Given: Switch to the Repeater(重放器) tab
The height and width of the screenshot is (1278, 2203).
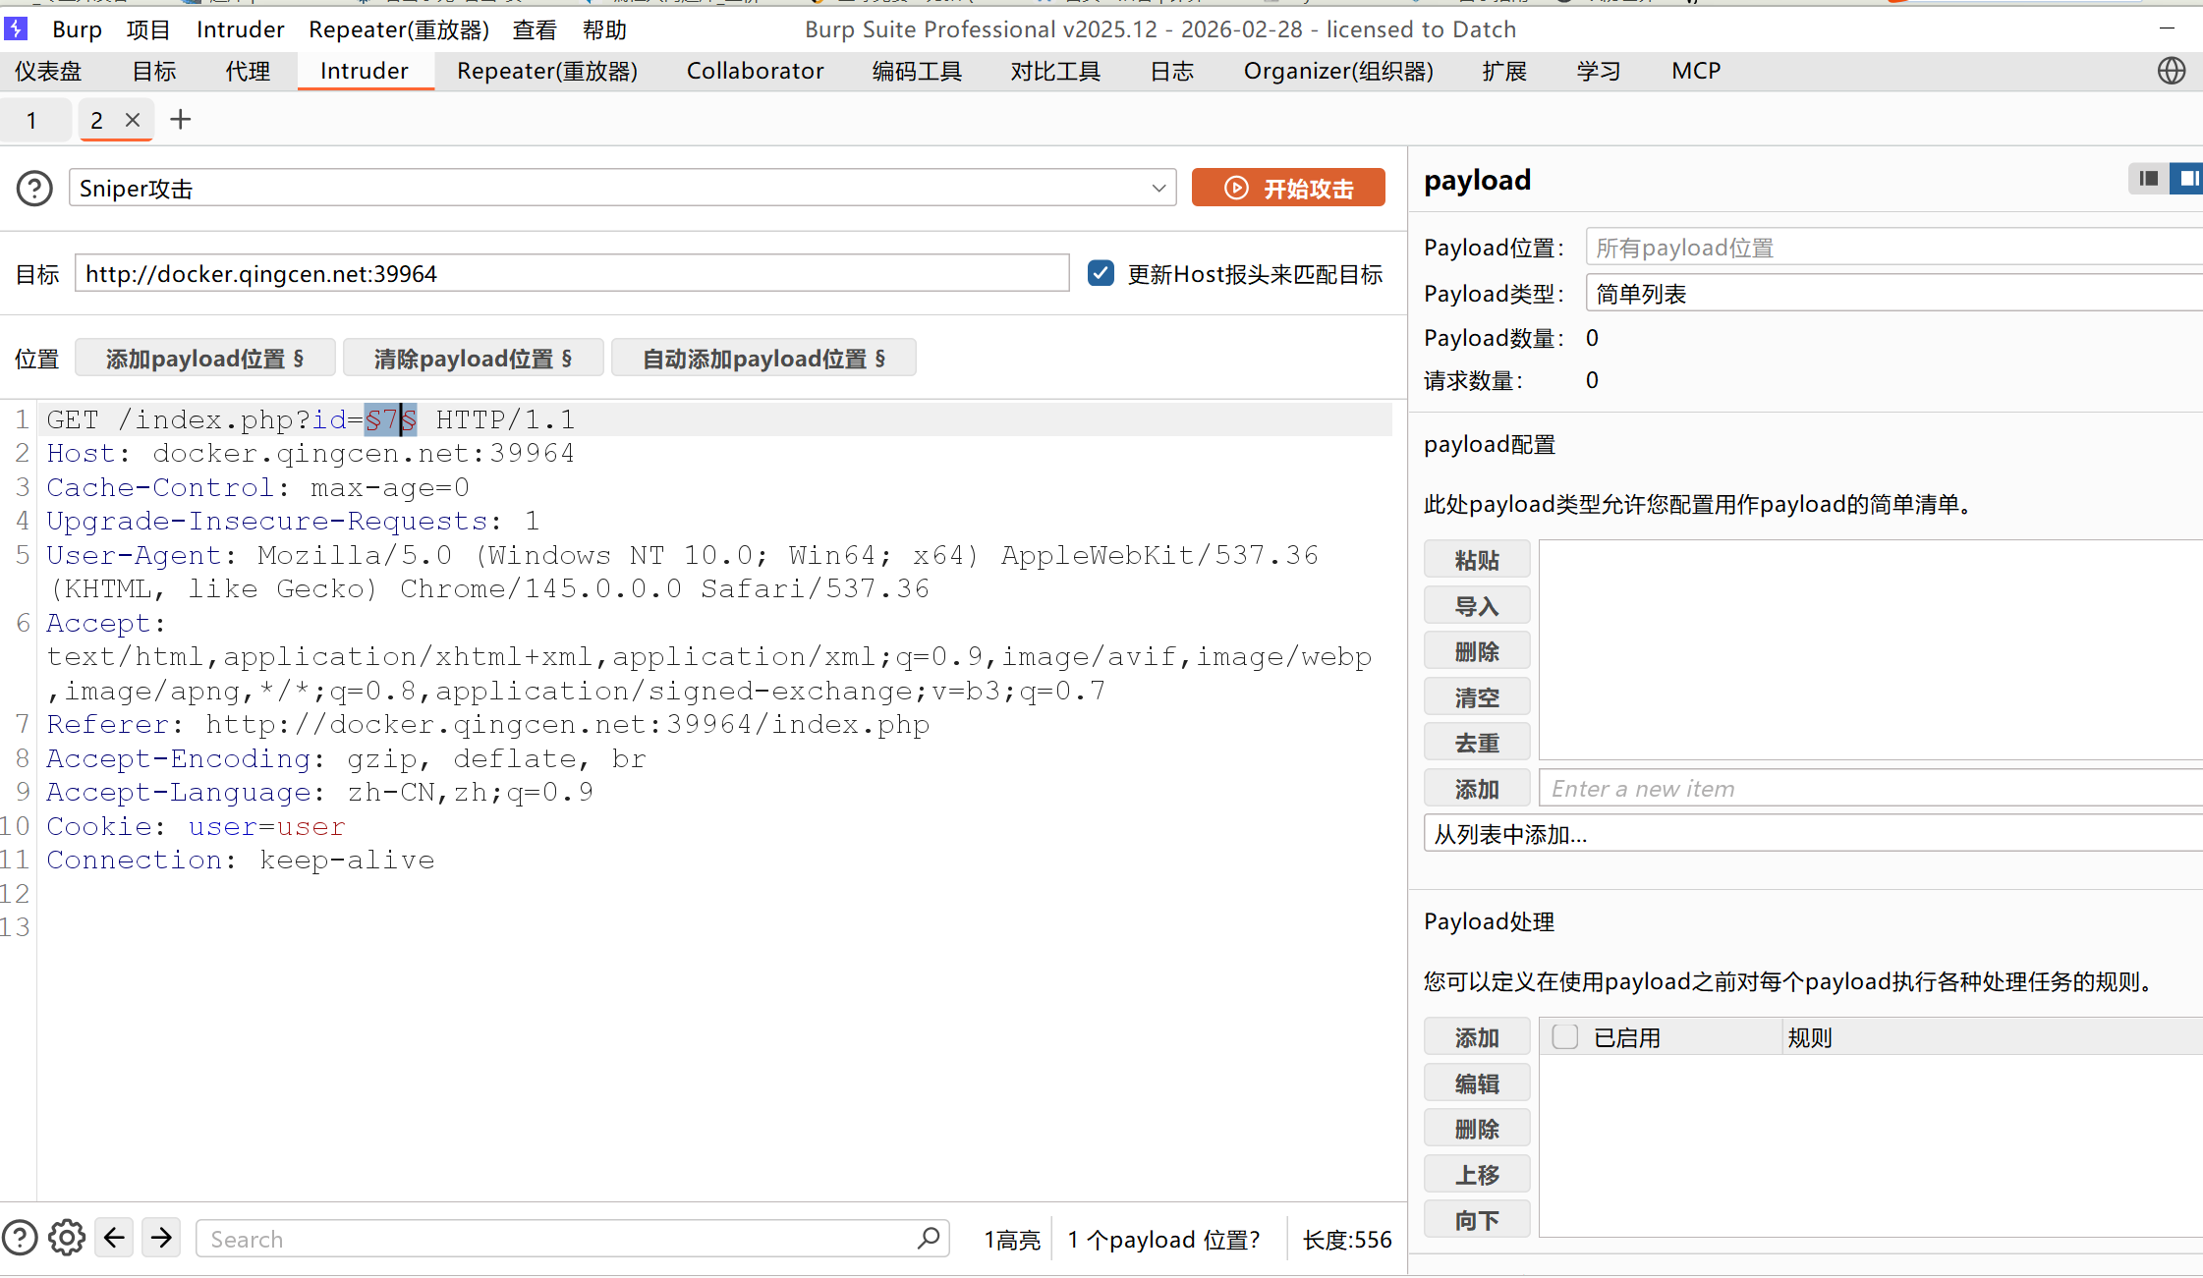Looking at the screenshot, I should [x=546, y=70].
